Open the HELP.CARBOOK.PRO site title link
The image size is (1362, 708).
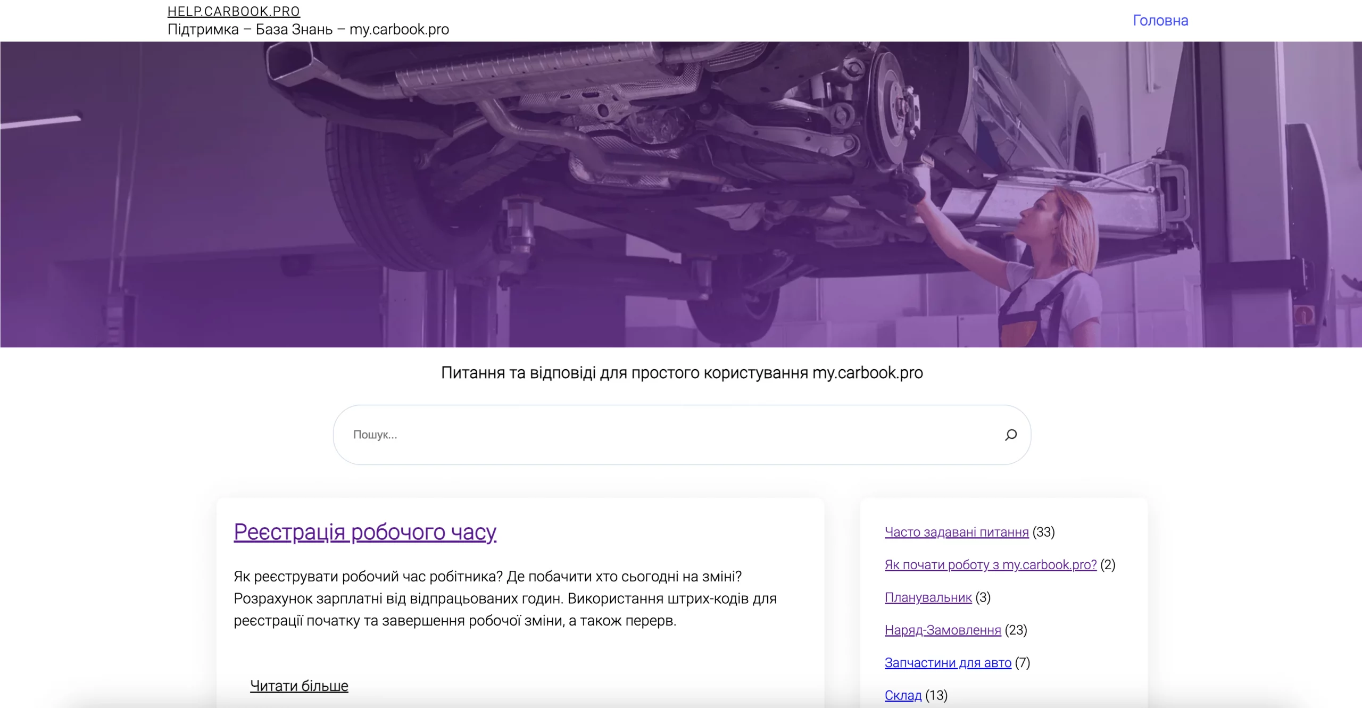234,11
